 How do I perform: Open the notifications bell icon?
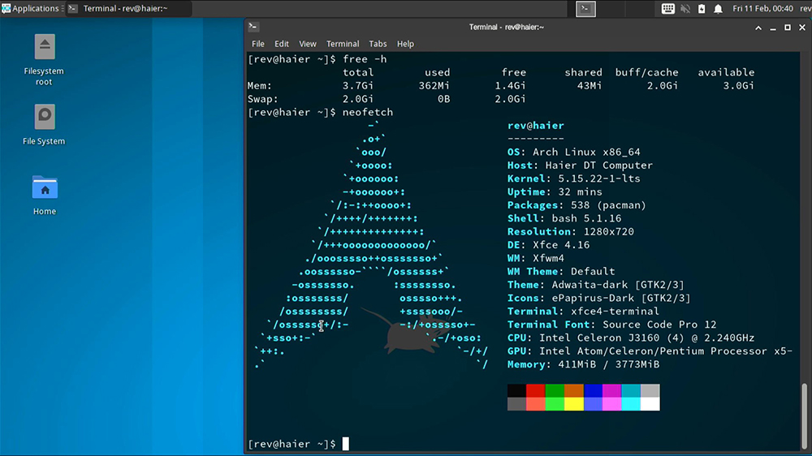click(x=718, y=8)
